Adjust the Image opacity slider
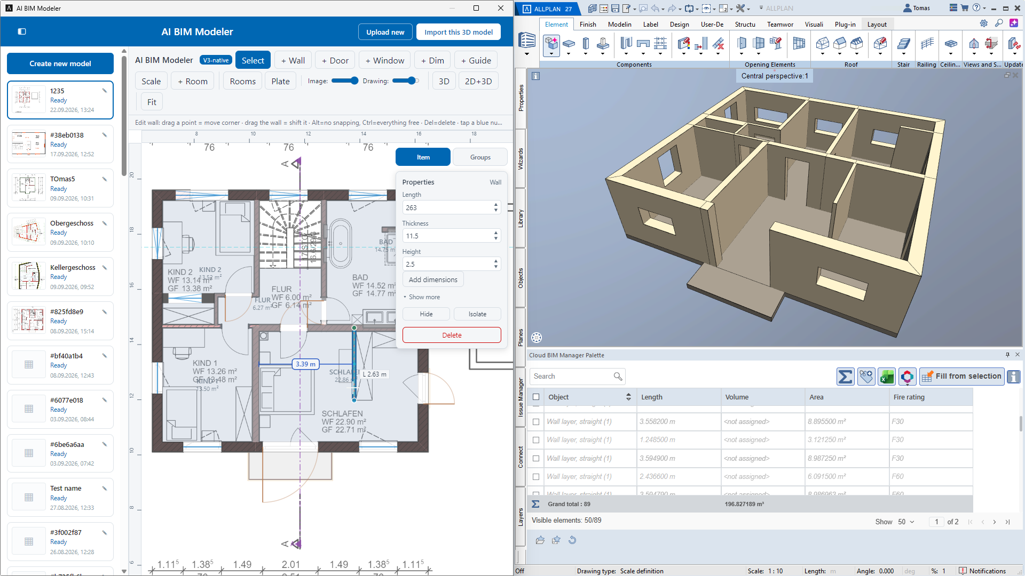Image resolution: width=1025 pixels, height=576 pixels. 345,81
